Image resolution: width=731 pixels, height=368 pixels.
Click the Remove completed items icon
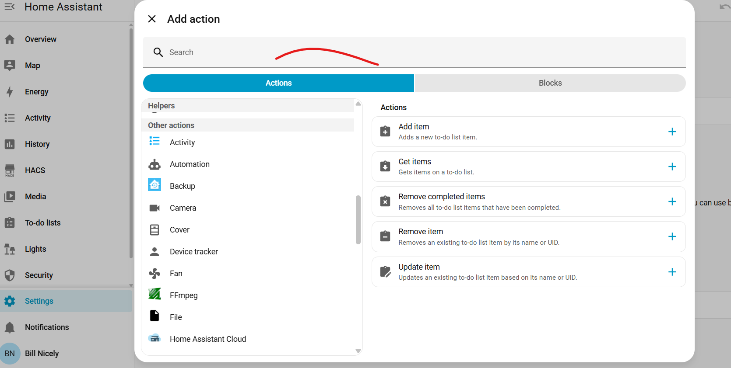click(385, 201)
